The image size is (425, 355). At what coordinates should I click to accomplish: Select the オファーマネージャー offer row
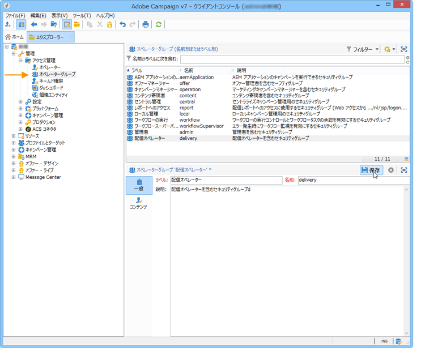pyautogui.click(x=268, y=83)
